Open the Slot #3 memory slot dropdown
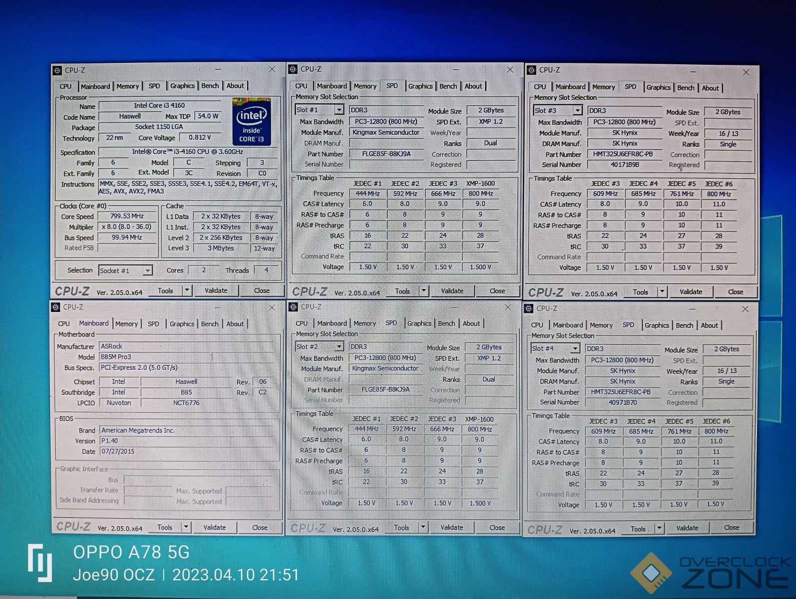This screenshot has height=599, width=796. [577, 110]
